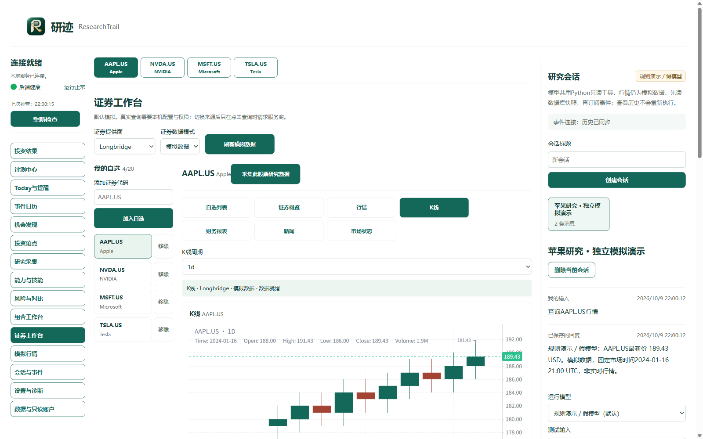Open 机会发现 in the sidebar
Viewport: 703px width, 439px height.
48,224
